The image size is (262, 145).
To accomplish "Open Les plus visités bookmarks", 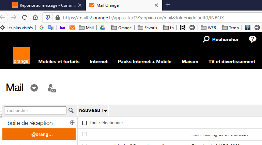I will 17,28.
